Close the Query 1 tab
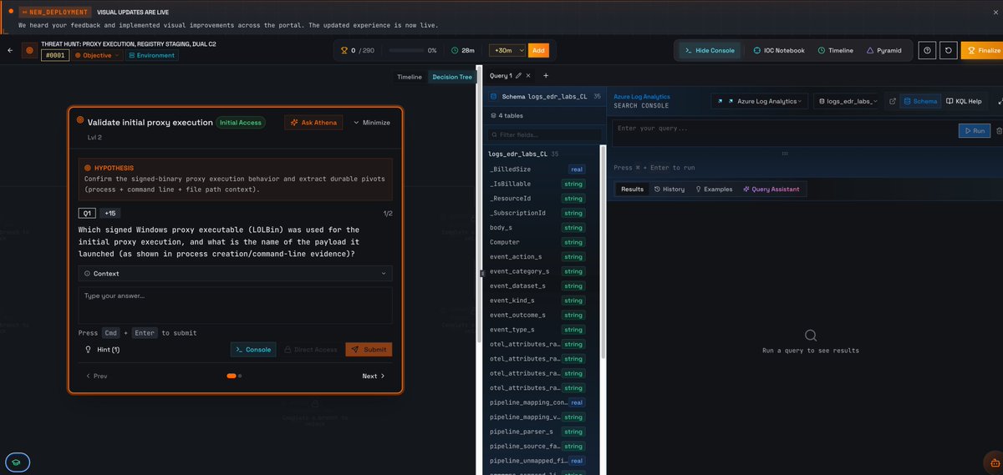This screenshot has width=1003, height=475. [x=528, y=76]
